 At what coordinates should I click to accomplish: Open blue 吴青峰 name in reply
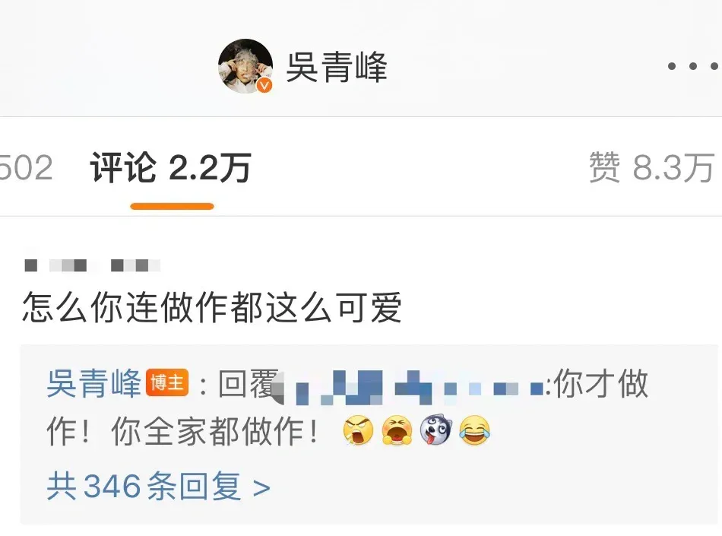coord(94,383)
